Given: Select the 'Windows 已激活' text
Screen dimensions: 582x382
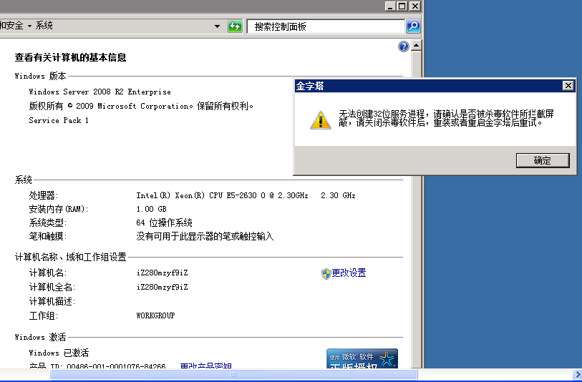Looking at the screenshot, I should pos(59,353).
